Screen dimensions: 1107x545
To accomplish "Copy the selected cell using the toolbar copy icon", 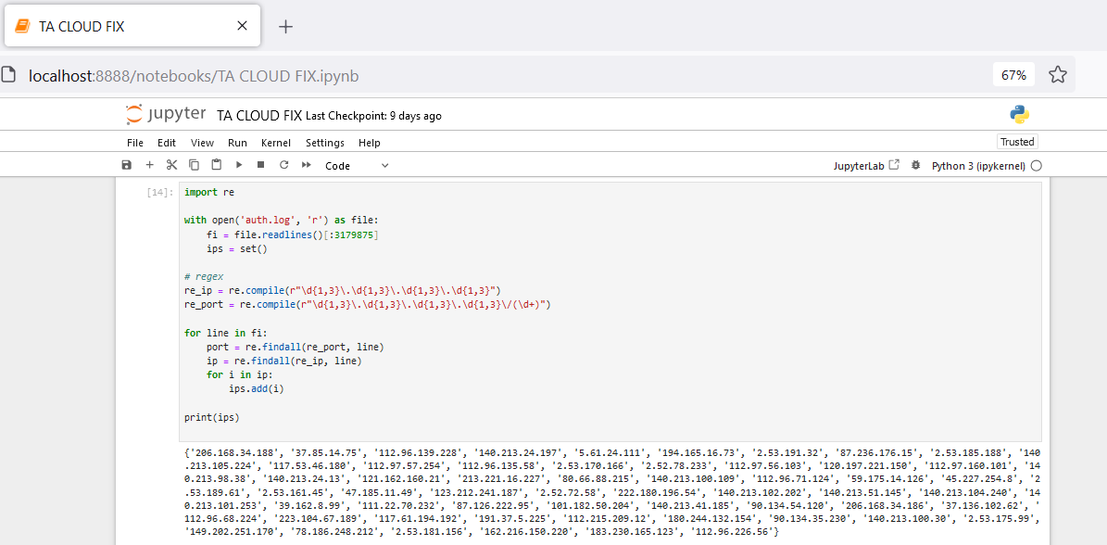I will (x=195, y=164).
